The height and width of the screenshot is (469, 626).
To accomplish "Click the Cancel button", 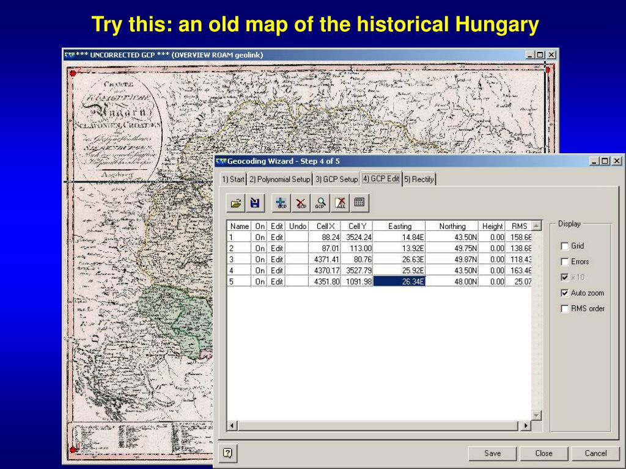I will point(595,454).
